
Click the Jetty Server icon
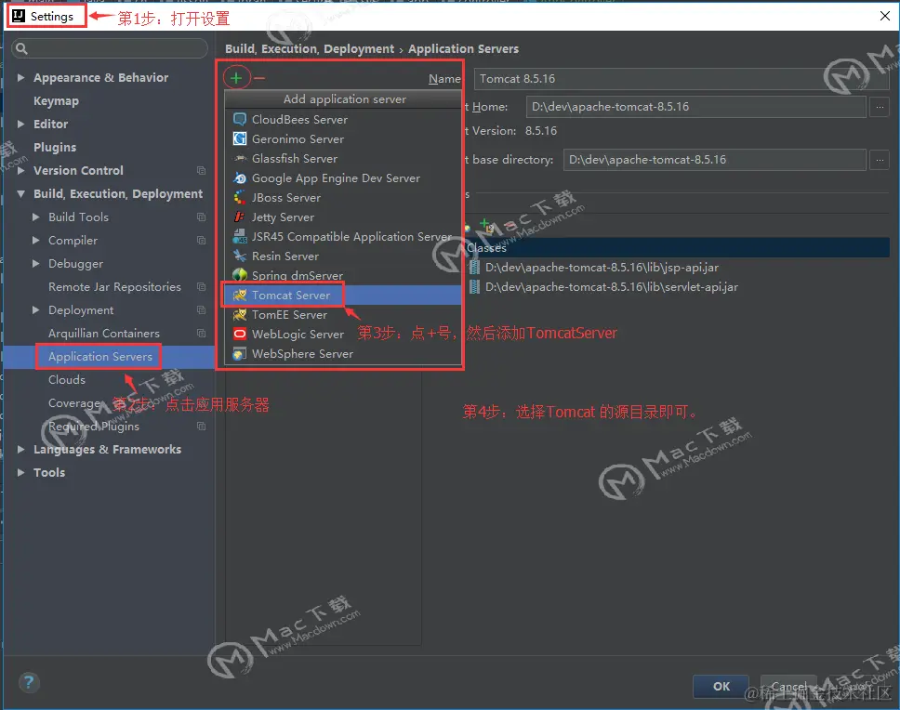[x=239, y=217]
